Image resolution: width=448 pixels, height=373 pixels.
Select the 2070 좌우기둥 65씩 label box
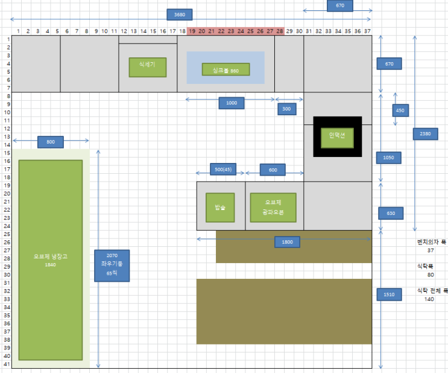(x=112, y=266)
